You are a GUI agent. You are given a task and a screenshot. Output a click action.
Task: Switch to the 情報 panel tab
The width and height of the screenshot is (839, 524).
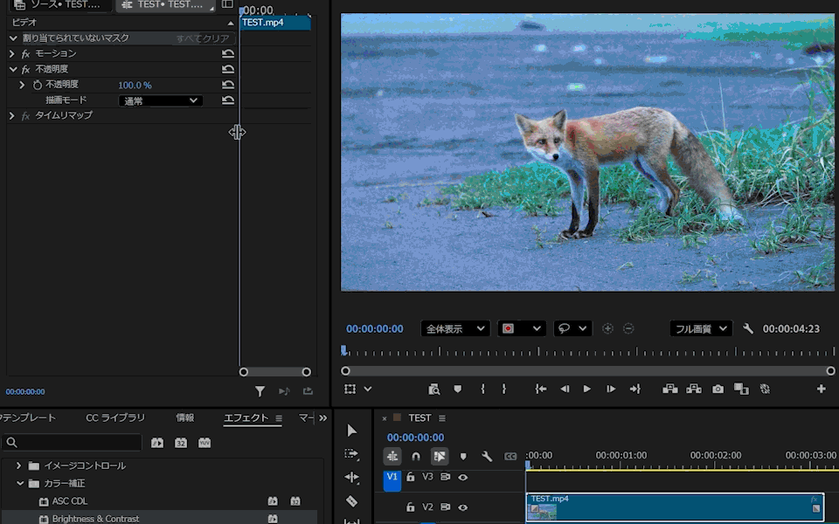(184, 418)
